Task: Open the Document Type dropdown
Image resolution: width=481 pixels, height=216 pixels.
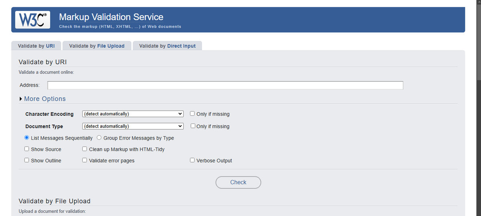Action: point(133,126)
